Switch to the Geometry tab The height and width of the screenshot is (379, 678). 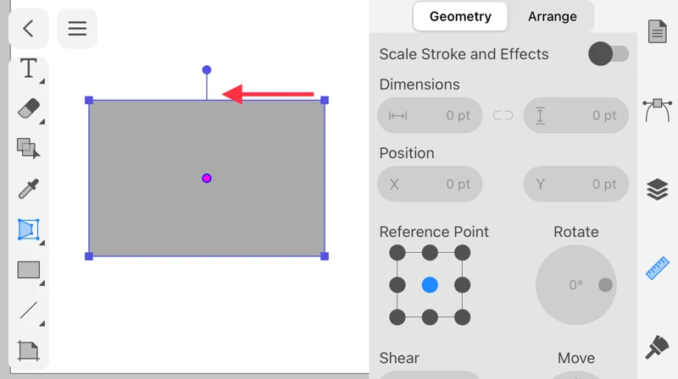click(460, 16)
